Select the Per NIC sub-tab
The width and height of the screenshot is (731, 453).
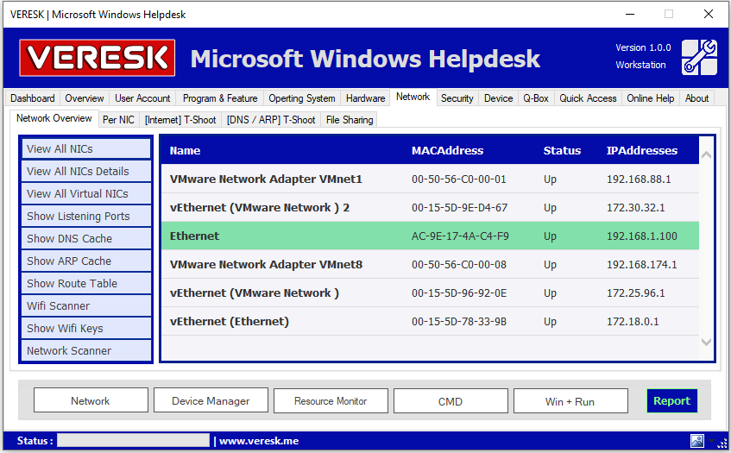click(118, 120)
